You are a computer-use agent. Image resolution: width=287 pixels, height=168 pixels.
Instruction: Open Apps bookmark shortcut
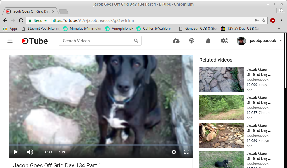tap(10, 28)
